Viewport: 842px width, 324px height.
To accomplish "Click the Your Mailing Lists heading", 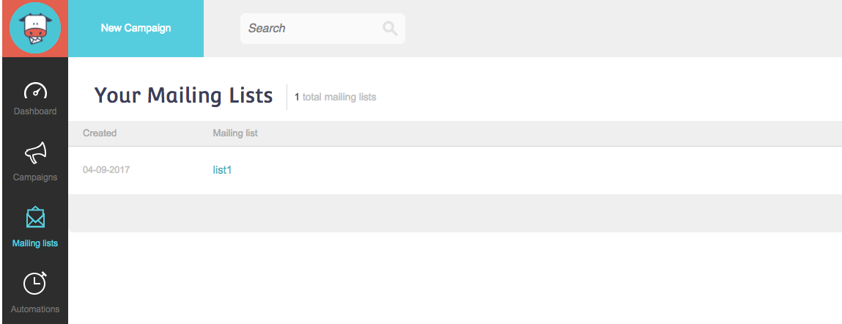I will point(184,95).
